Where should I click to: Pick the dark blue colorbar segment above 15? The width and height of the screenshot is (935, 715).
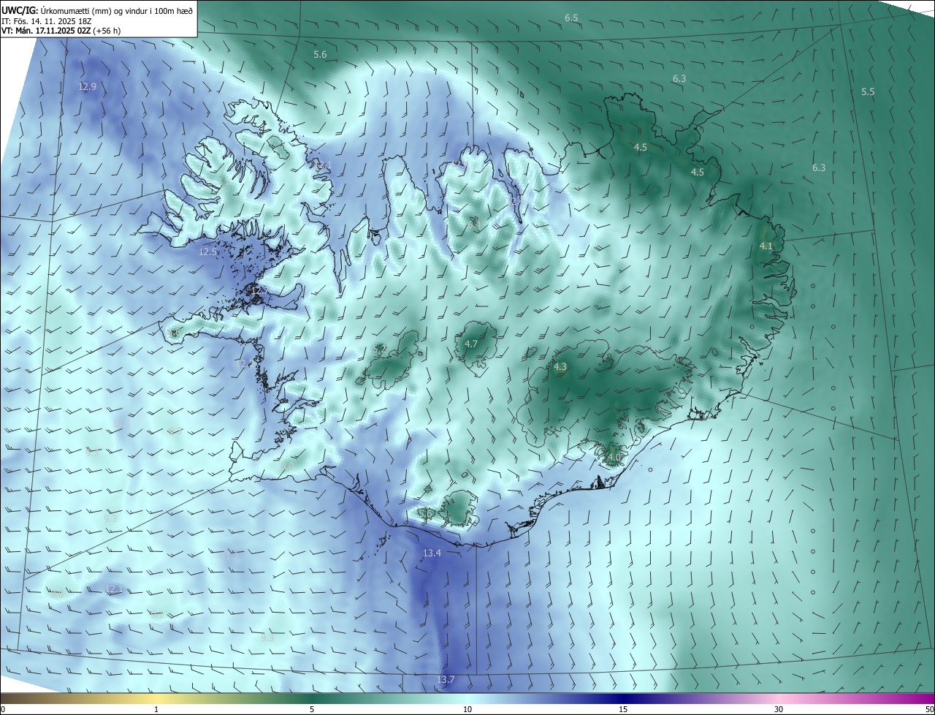(x=623, y=698)
